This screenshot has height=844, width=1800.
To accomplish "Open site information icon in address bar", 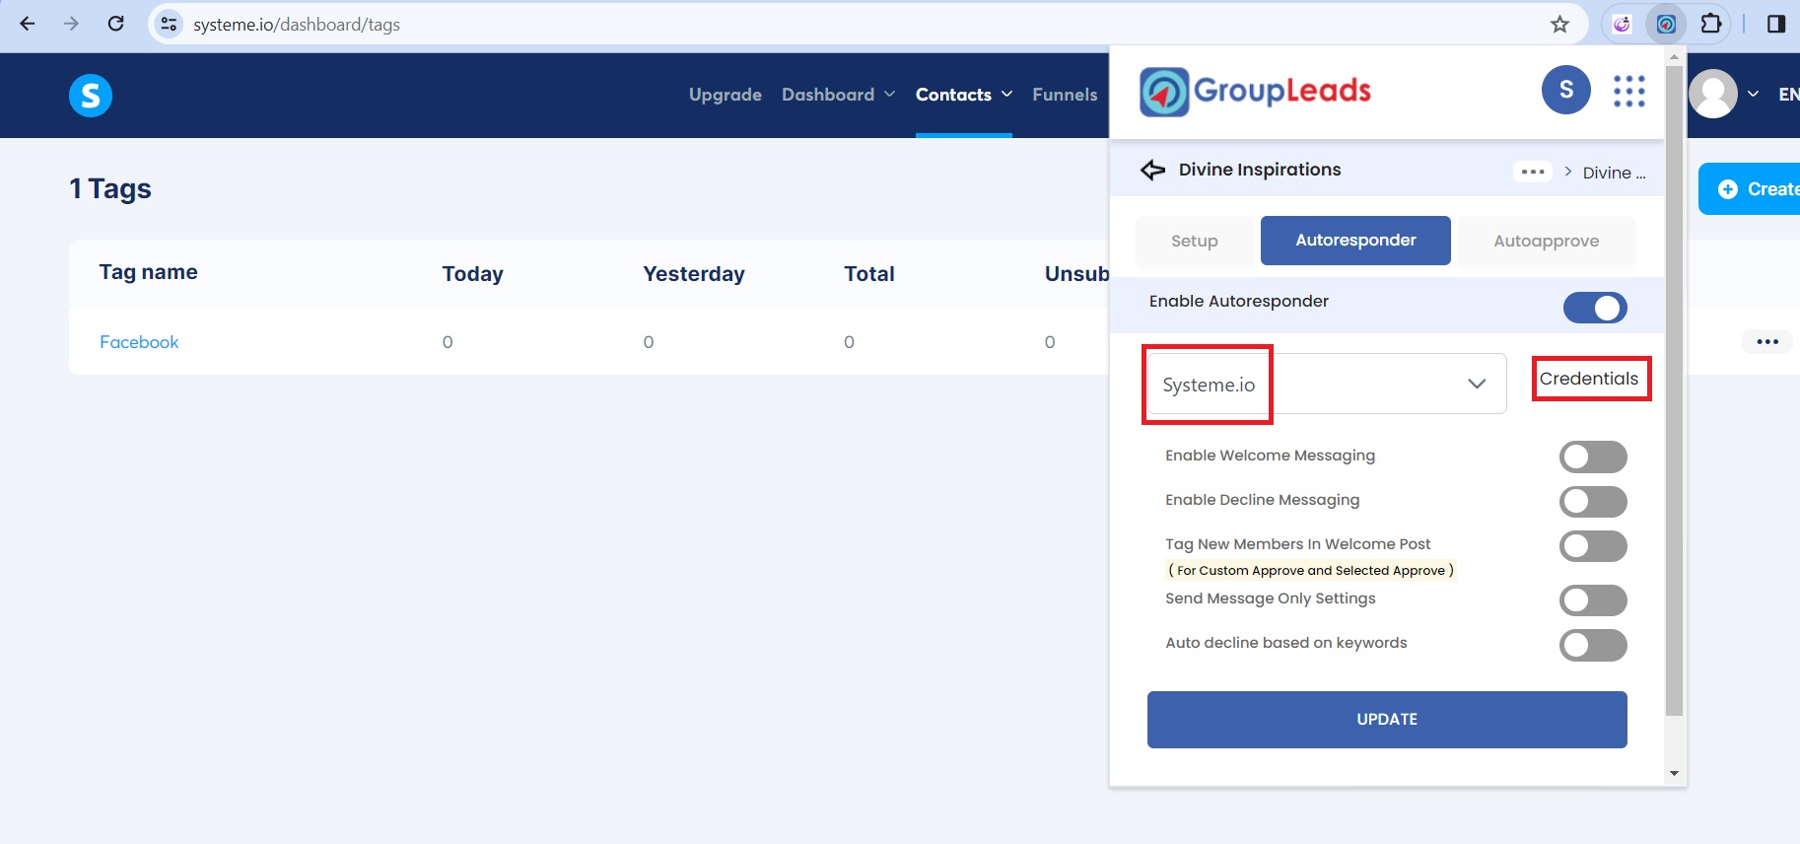I will pyautogui.click(x=170, y=24).
